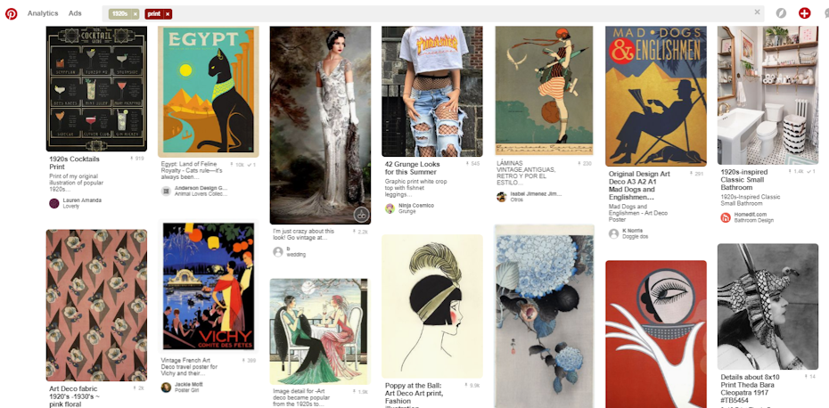Open the Ads menu
The width and height of the screenshot is (829, 408).
tap(75, 13)
